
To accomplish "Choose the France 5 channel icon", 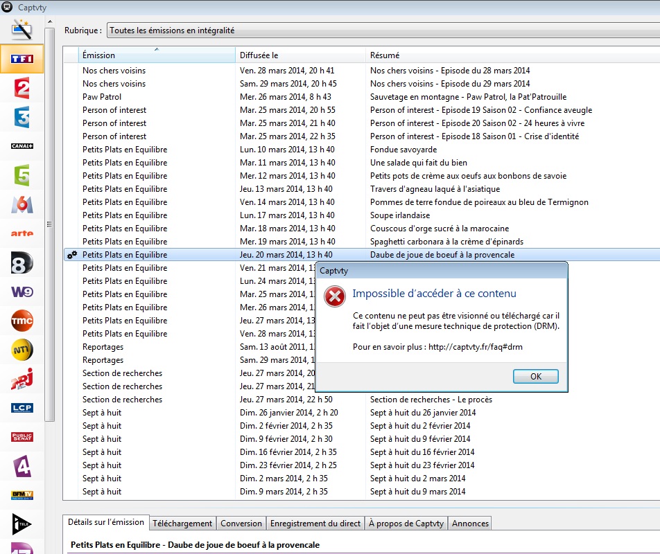I will click(22, 175).
